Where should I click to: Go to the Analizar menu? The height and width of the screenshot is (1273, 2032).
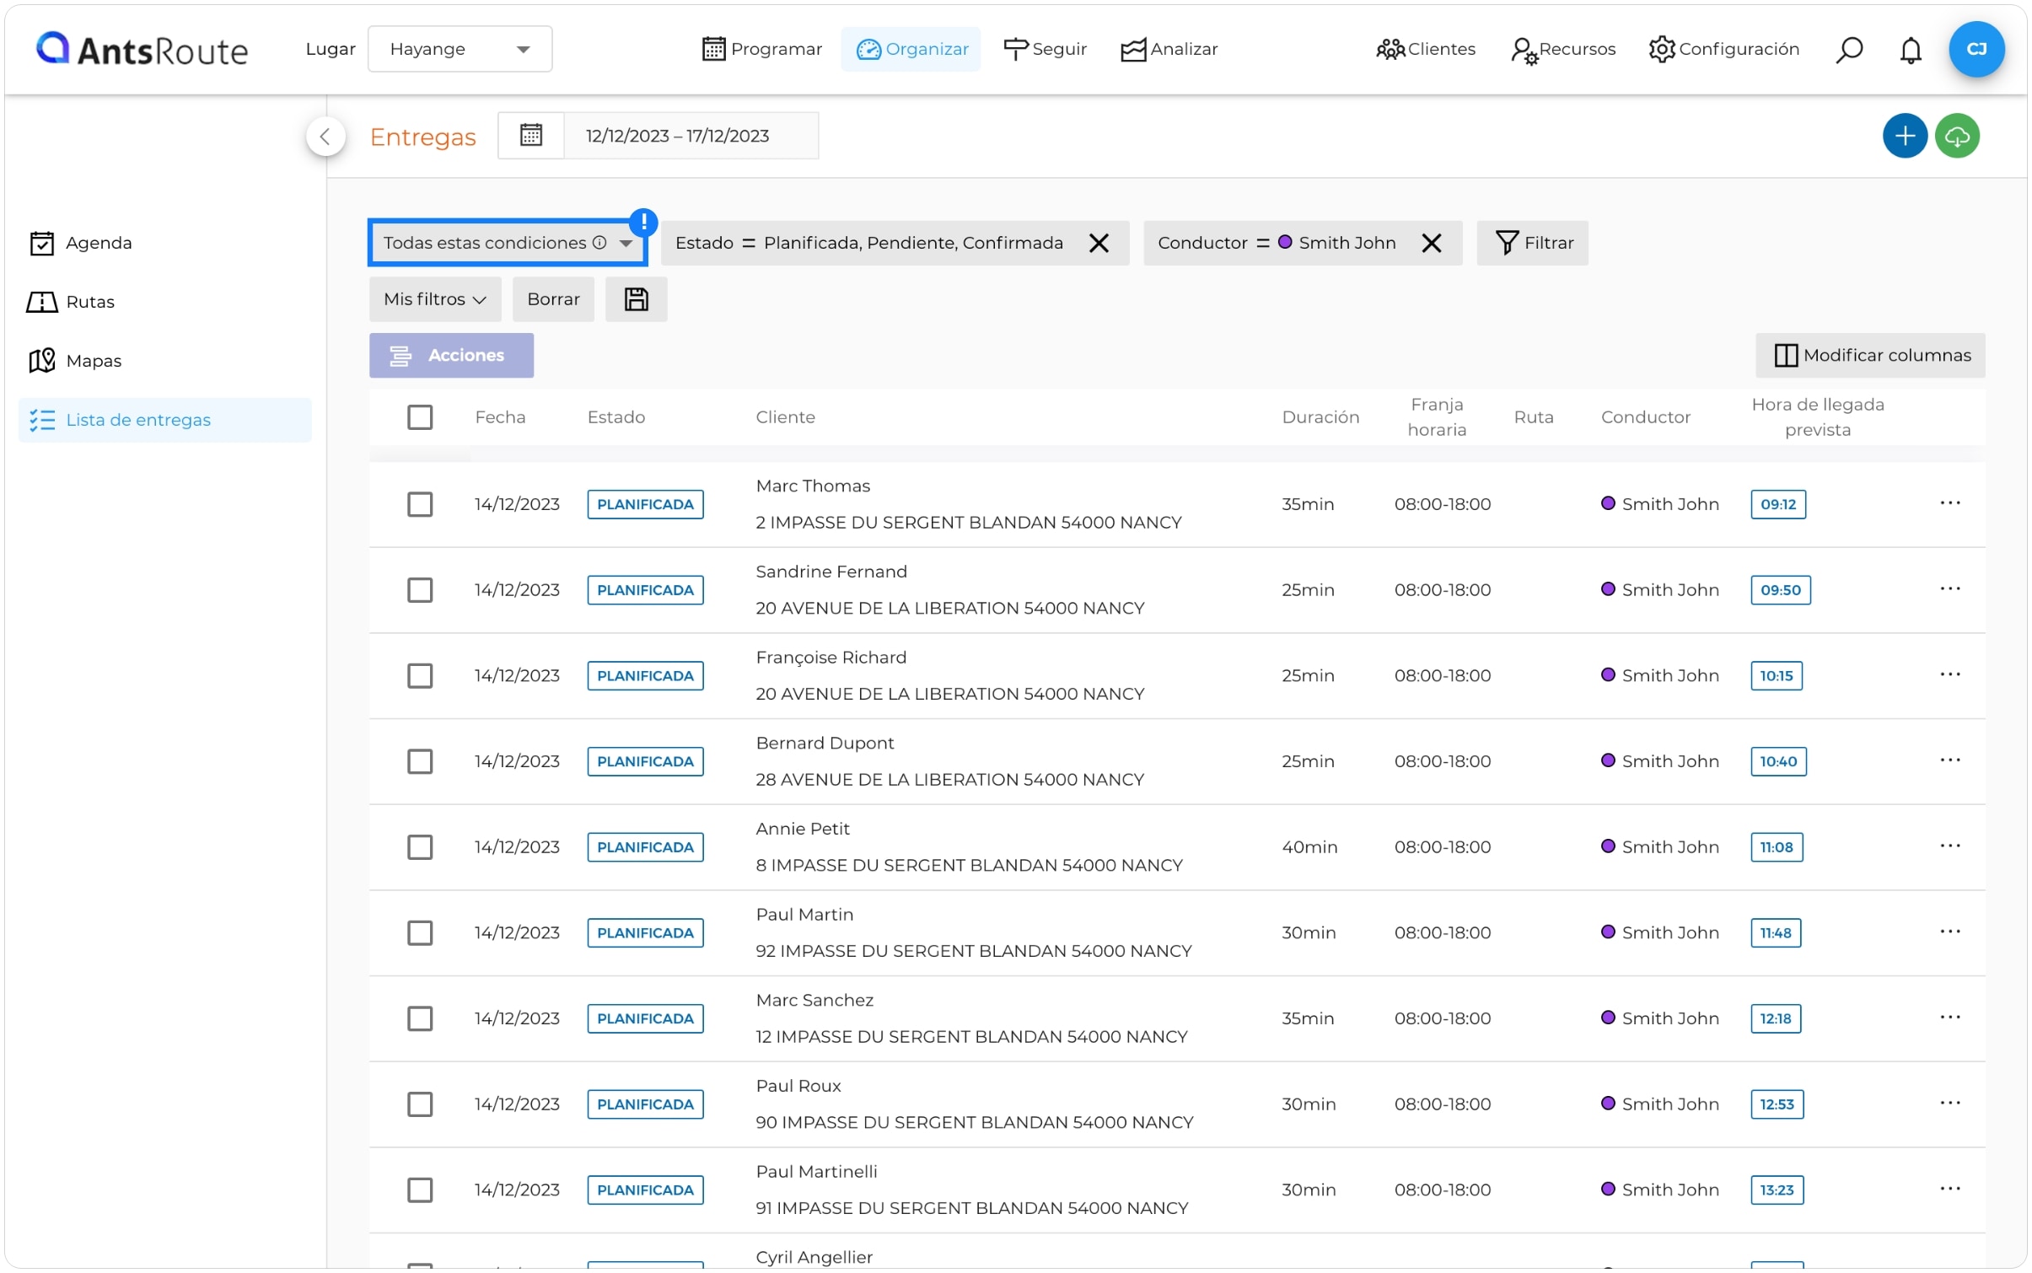pyautogui.click(x=1169, y=49)
